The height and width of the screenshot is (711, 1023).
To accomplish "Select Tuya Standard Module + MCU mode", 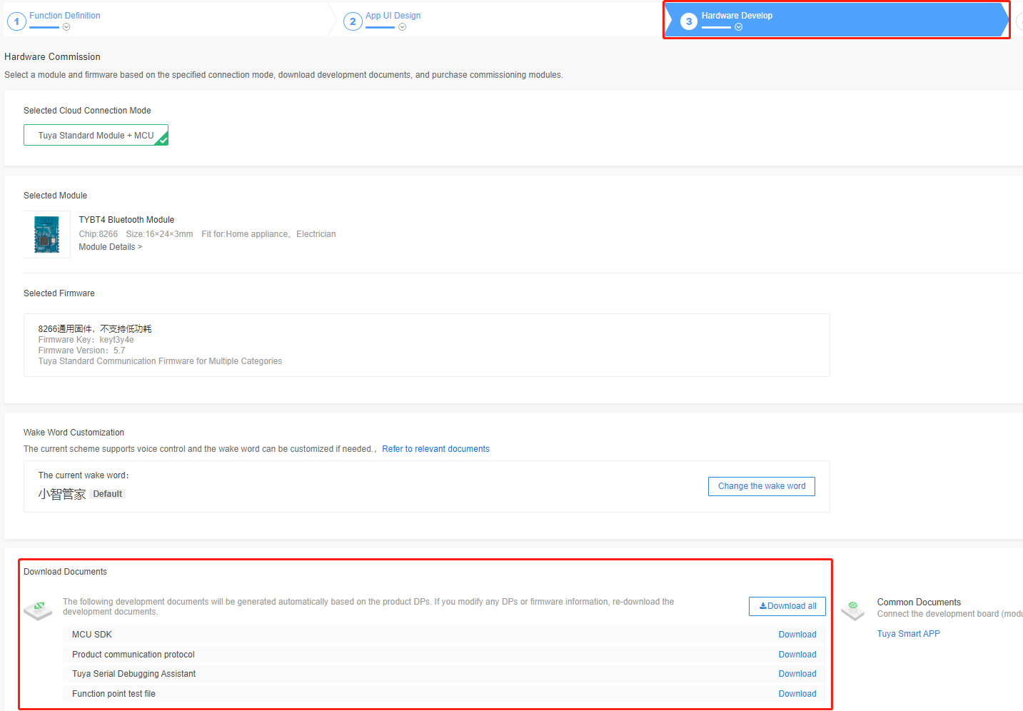I will (x=96, y=136).
